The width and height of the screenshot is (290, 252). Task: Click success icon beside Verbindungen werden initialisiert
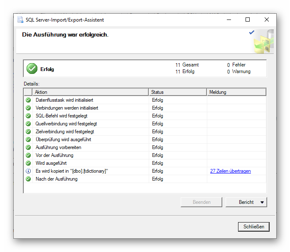pos(28,108)
